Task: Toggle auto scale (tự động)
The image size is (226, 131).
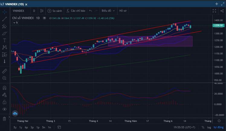Action: (218, 127)
